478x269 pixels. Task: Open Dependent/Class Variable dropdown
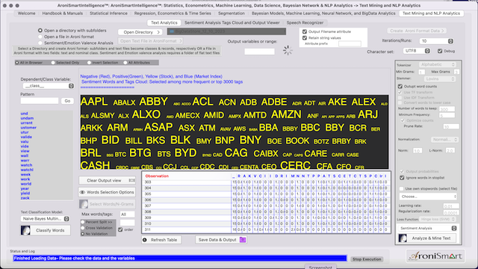click(x=49, y=86)
